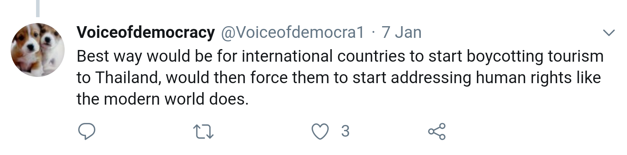
Task: Click the words human rights like
Action: pos(538,78)
